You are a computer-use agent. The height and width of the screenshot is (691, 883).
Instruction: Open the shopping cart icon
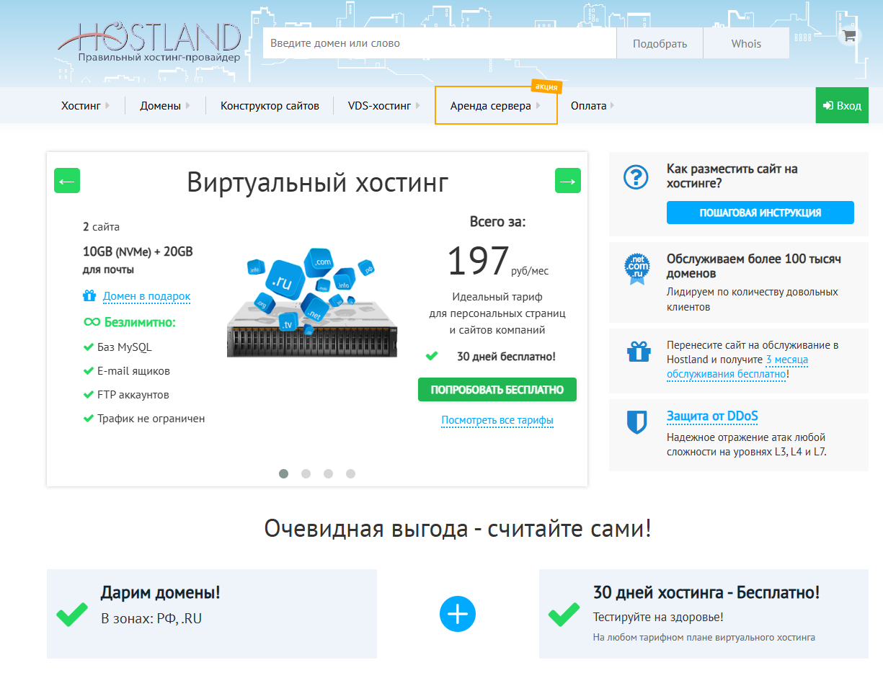[x=849, y=36]
